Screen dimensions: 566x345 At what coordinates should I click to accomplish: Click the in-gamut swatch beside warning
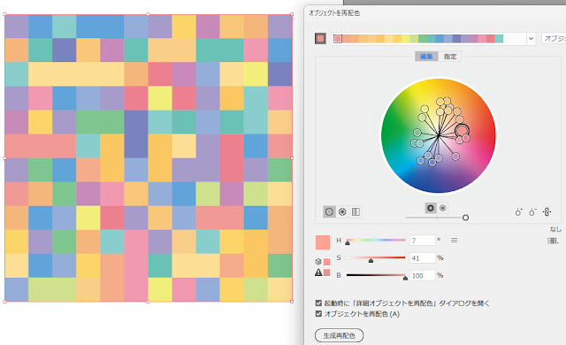326,272
